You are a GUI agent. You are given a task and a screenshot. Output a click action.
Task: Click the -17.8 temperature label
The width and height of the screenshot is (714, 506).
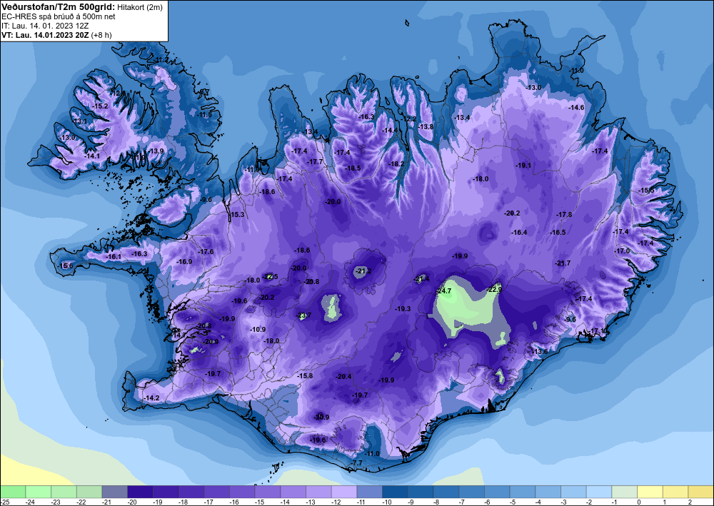(564, 214)
